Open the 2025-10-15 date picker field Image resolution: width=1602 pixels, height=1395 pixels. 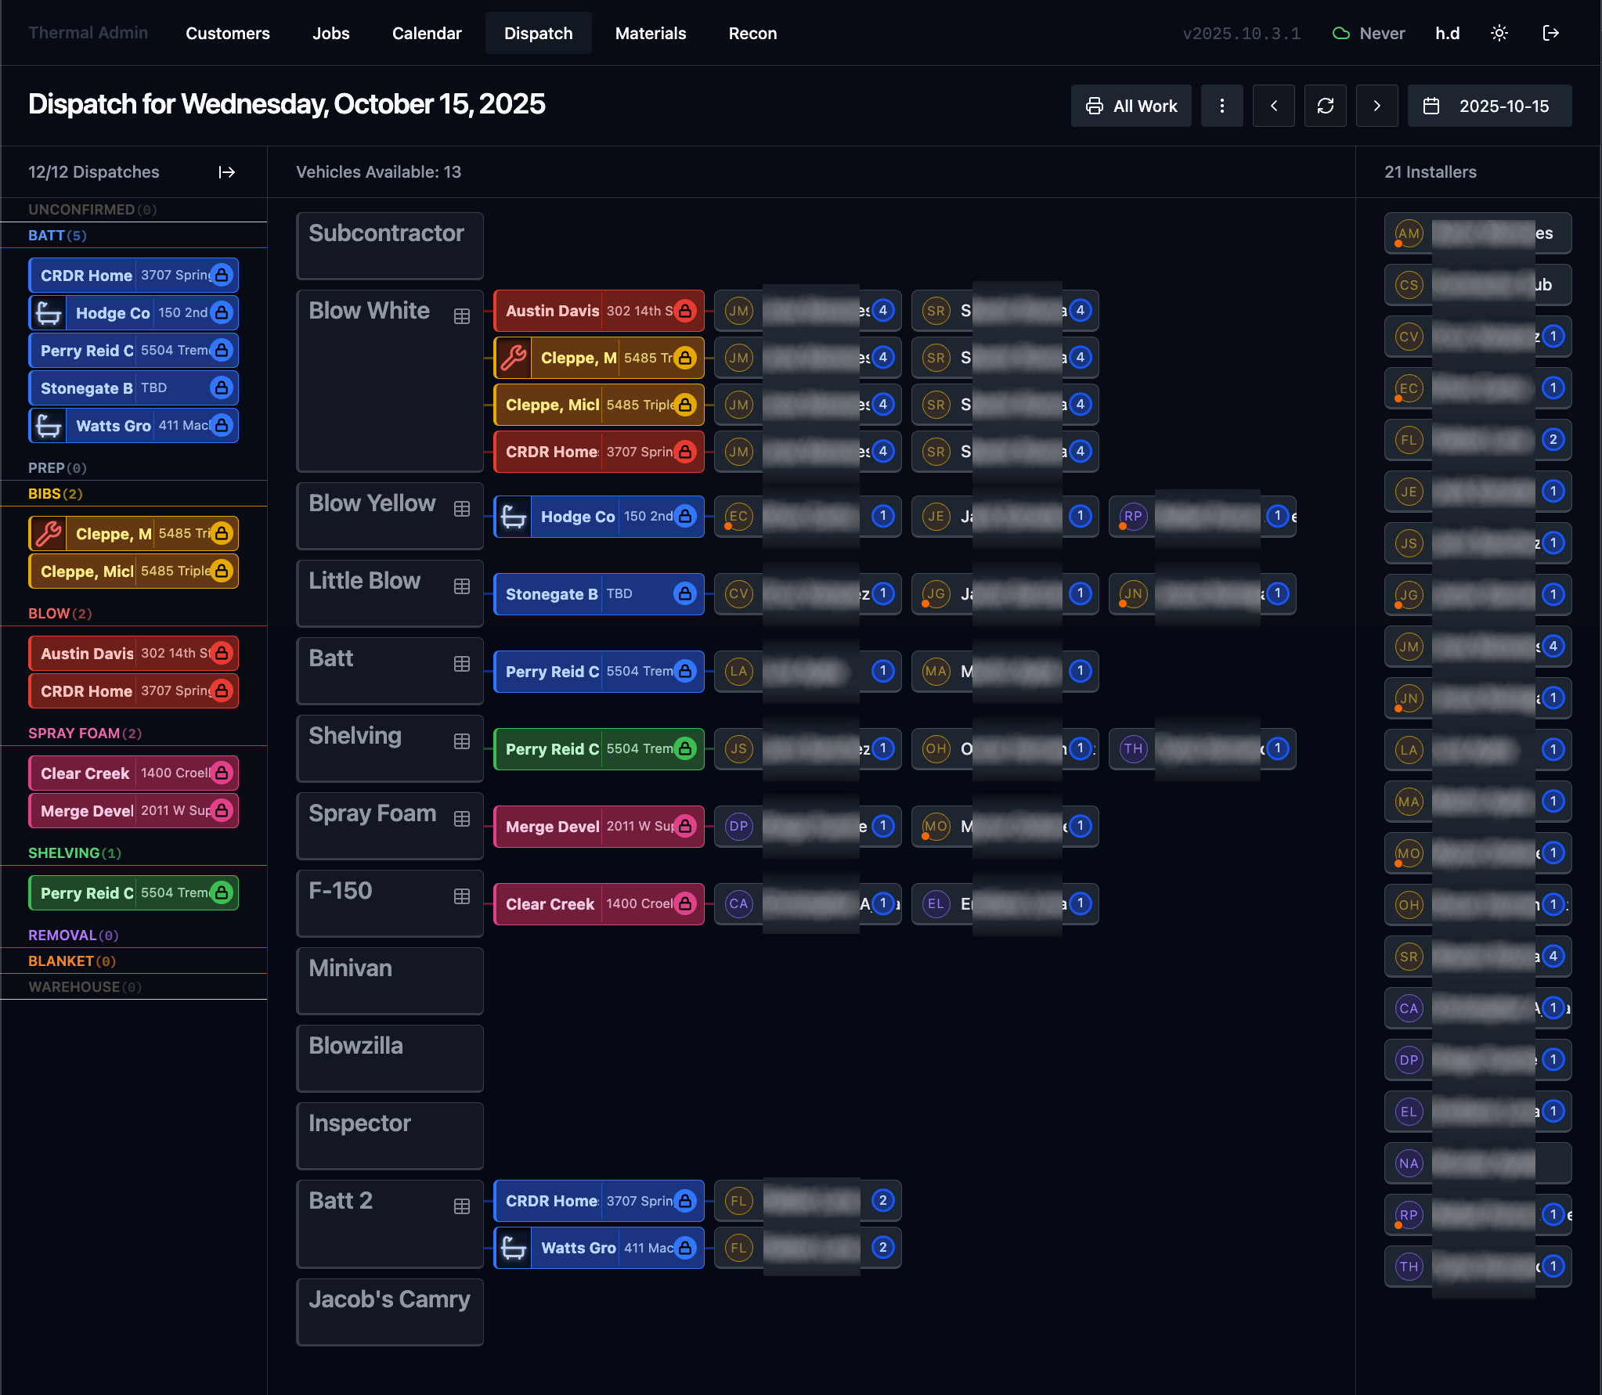[1489, 106]
